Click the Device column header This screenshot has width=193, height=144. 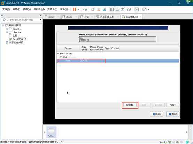[68, 48]
